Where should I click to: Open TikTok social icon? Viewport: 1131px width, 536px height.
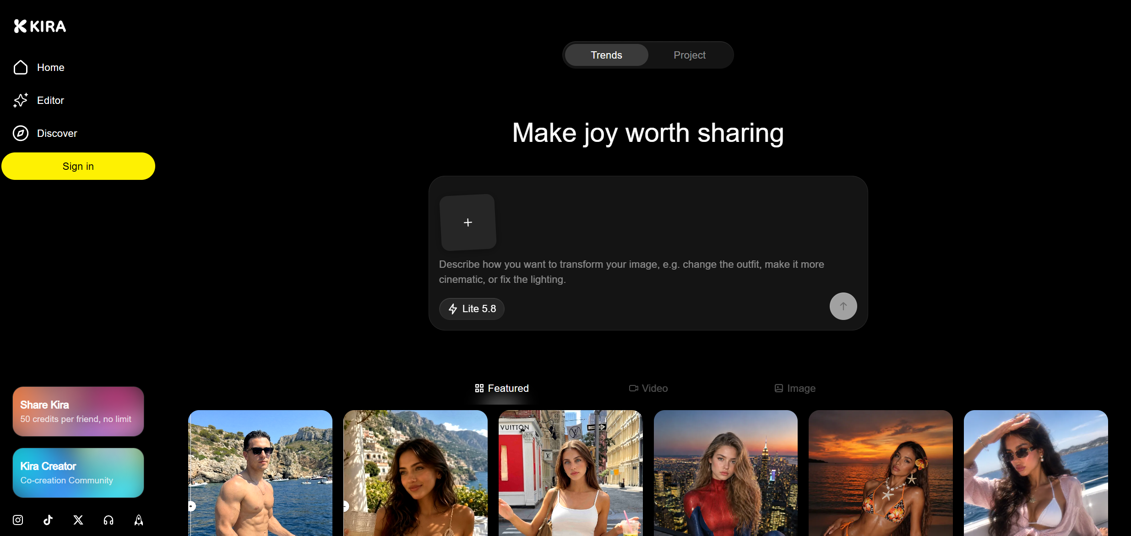click(48, 520)
